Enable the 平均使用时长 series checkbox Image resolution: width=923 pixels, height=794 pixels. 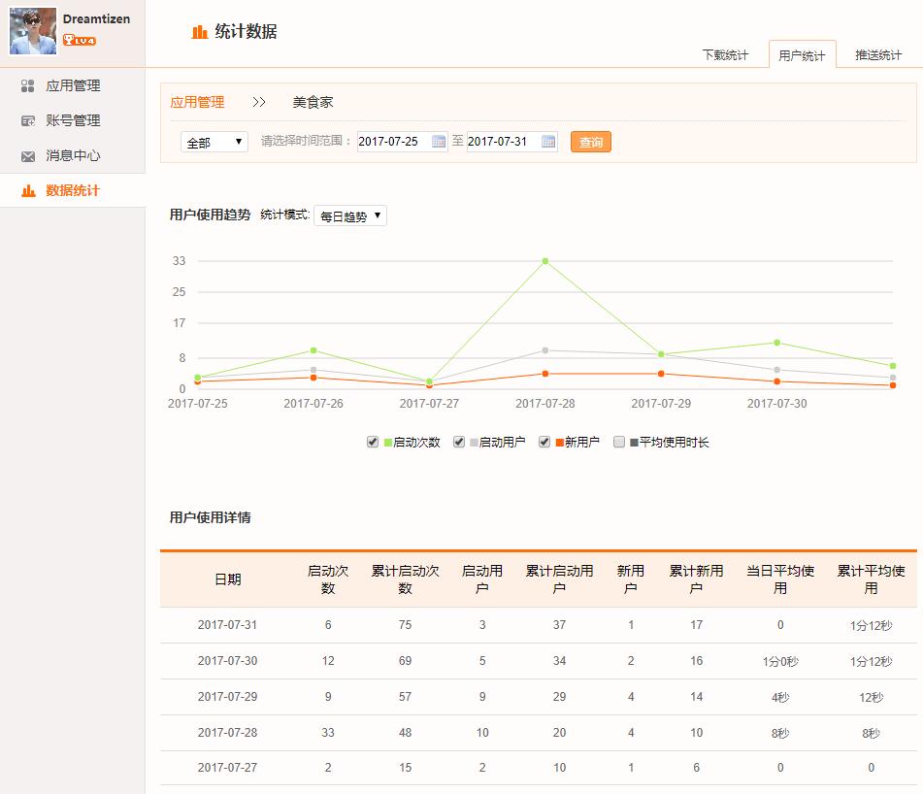(x=619, y=442)
